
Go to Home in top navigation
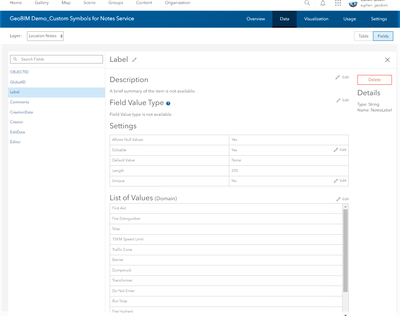tap(16, 3)
